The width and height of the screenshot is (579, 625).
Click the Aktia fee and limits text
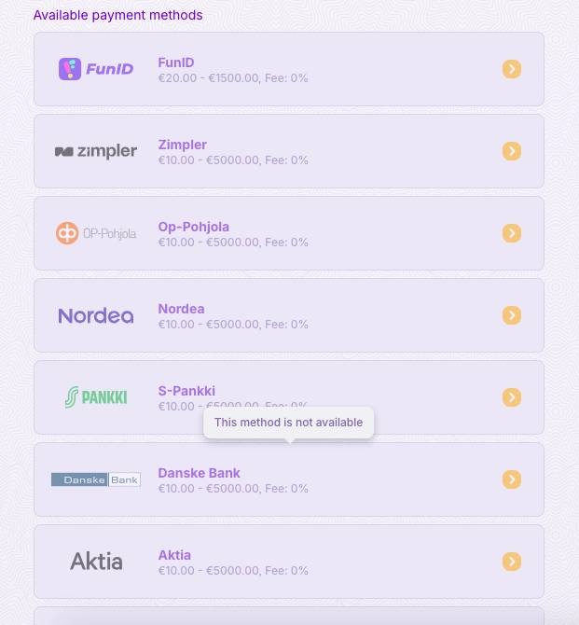click(233, 571)
